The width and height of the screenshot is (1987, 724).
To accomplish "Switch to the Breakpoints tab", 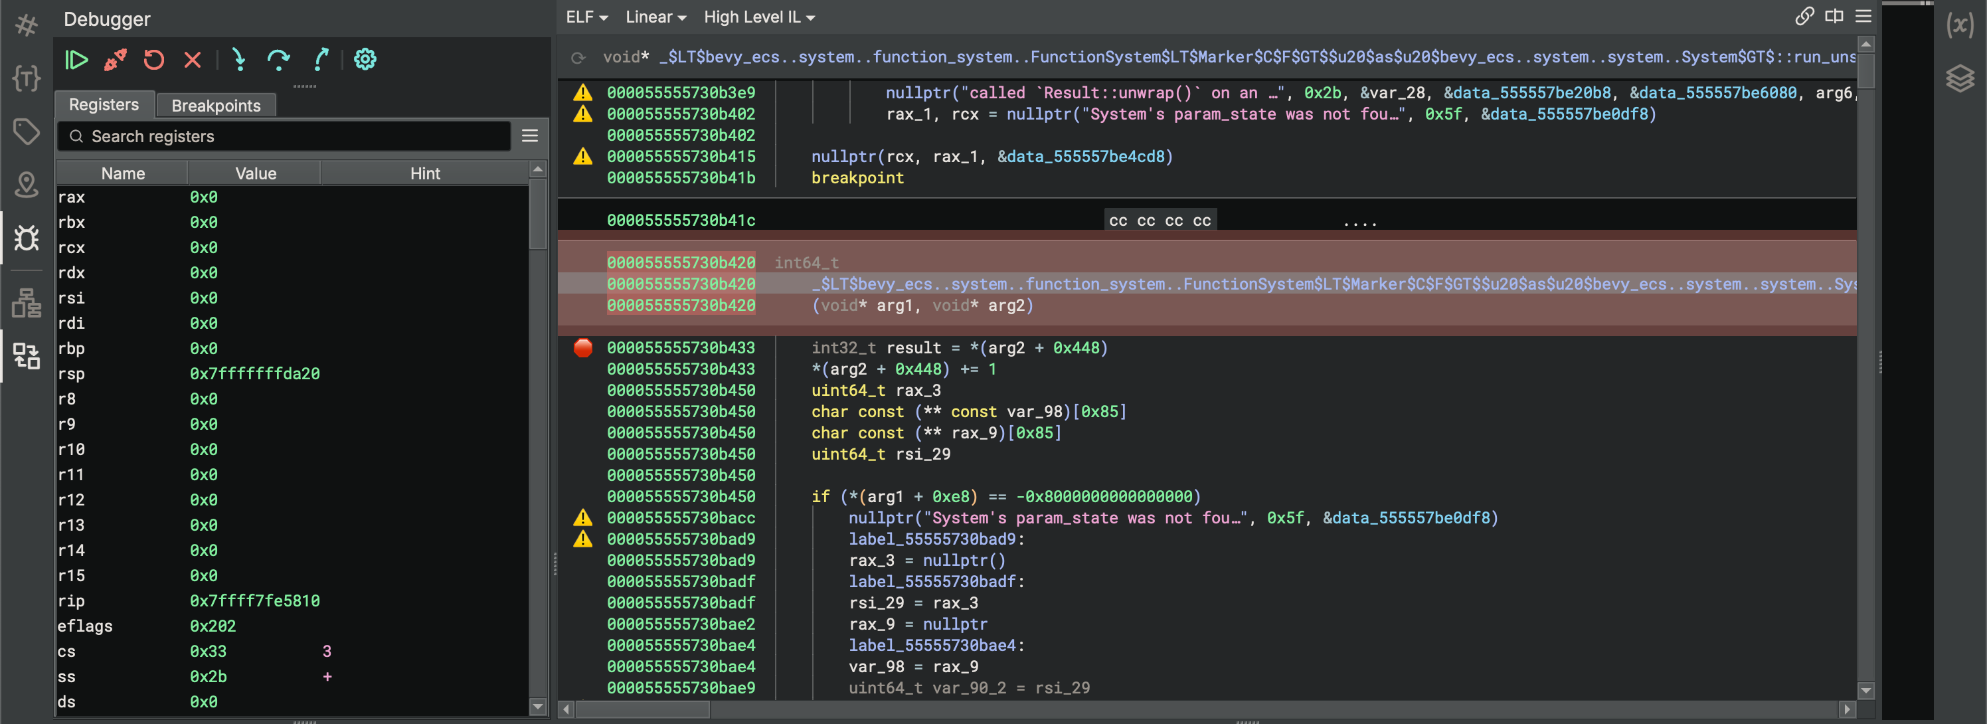I will click(x=216, y=106).
